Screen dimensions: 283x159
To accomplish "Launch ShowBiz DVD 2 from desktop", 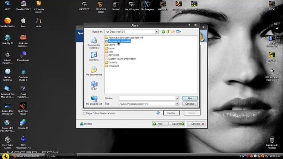I will (x=23, y=6).
